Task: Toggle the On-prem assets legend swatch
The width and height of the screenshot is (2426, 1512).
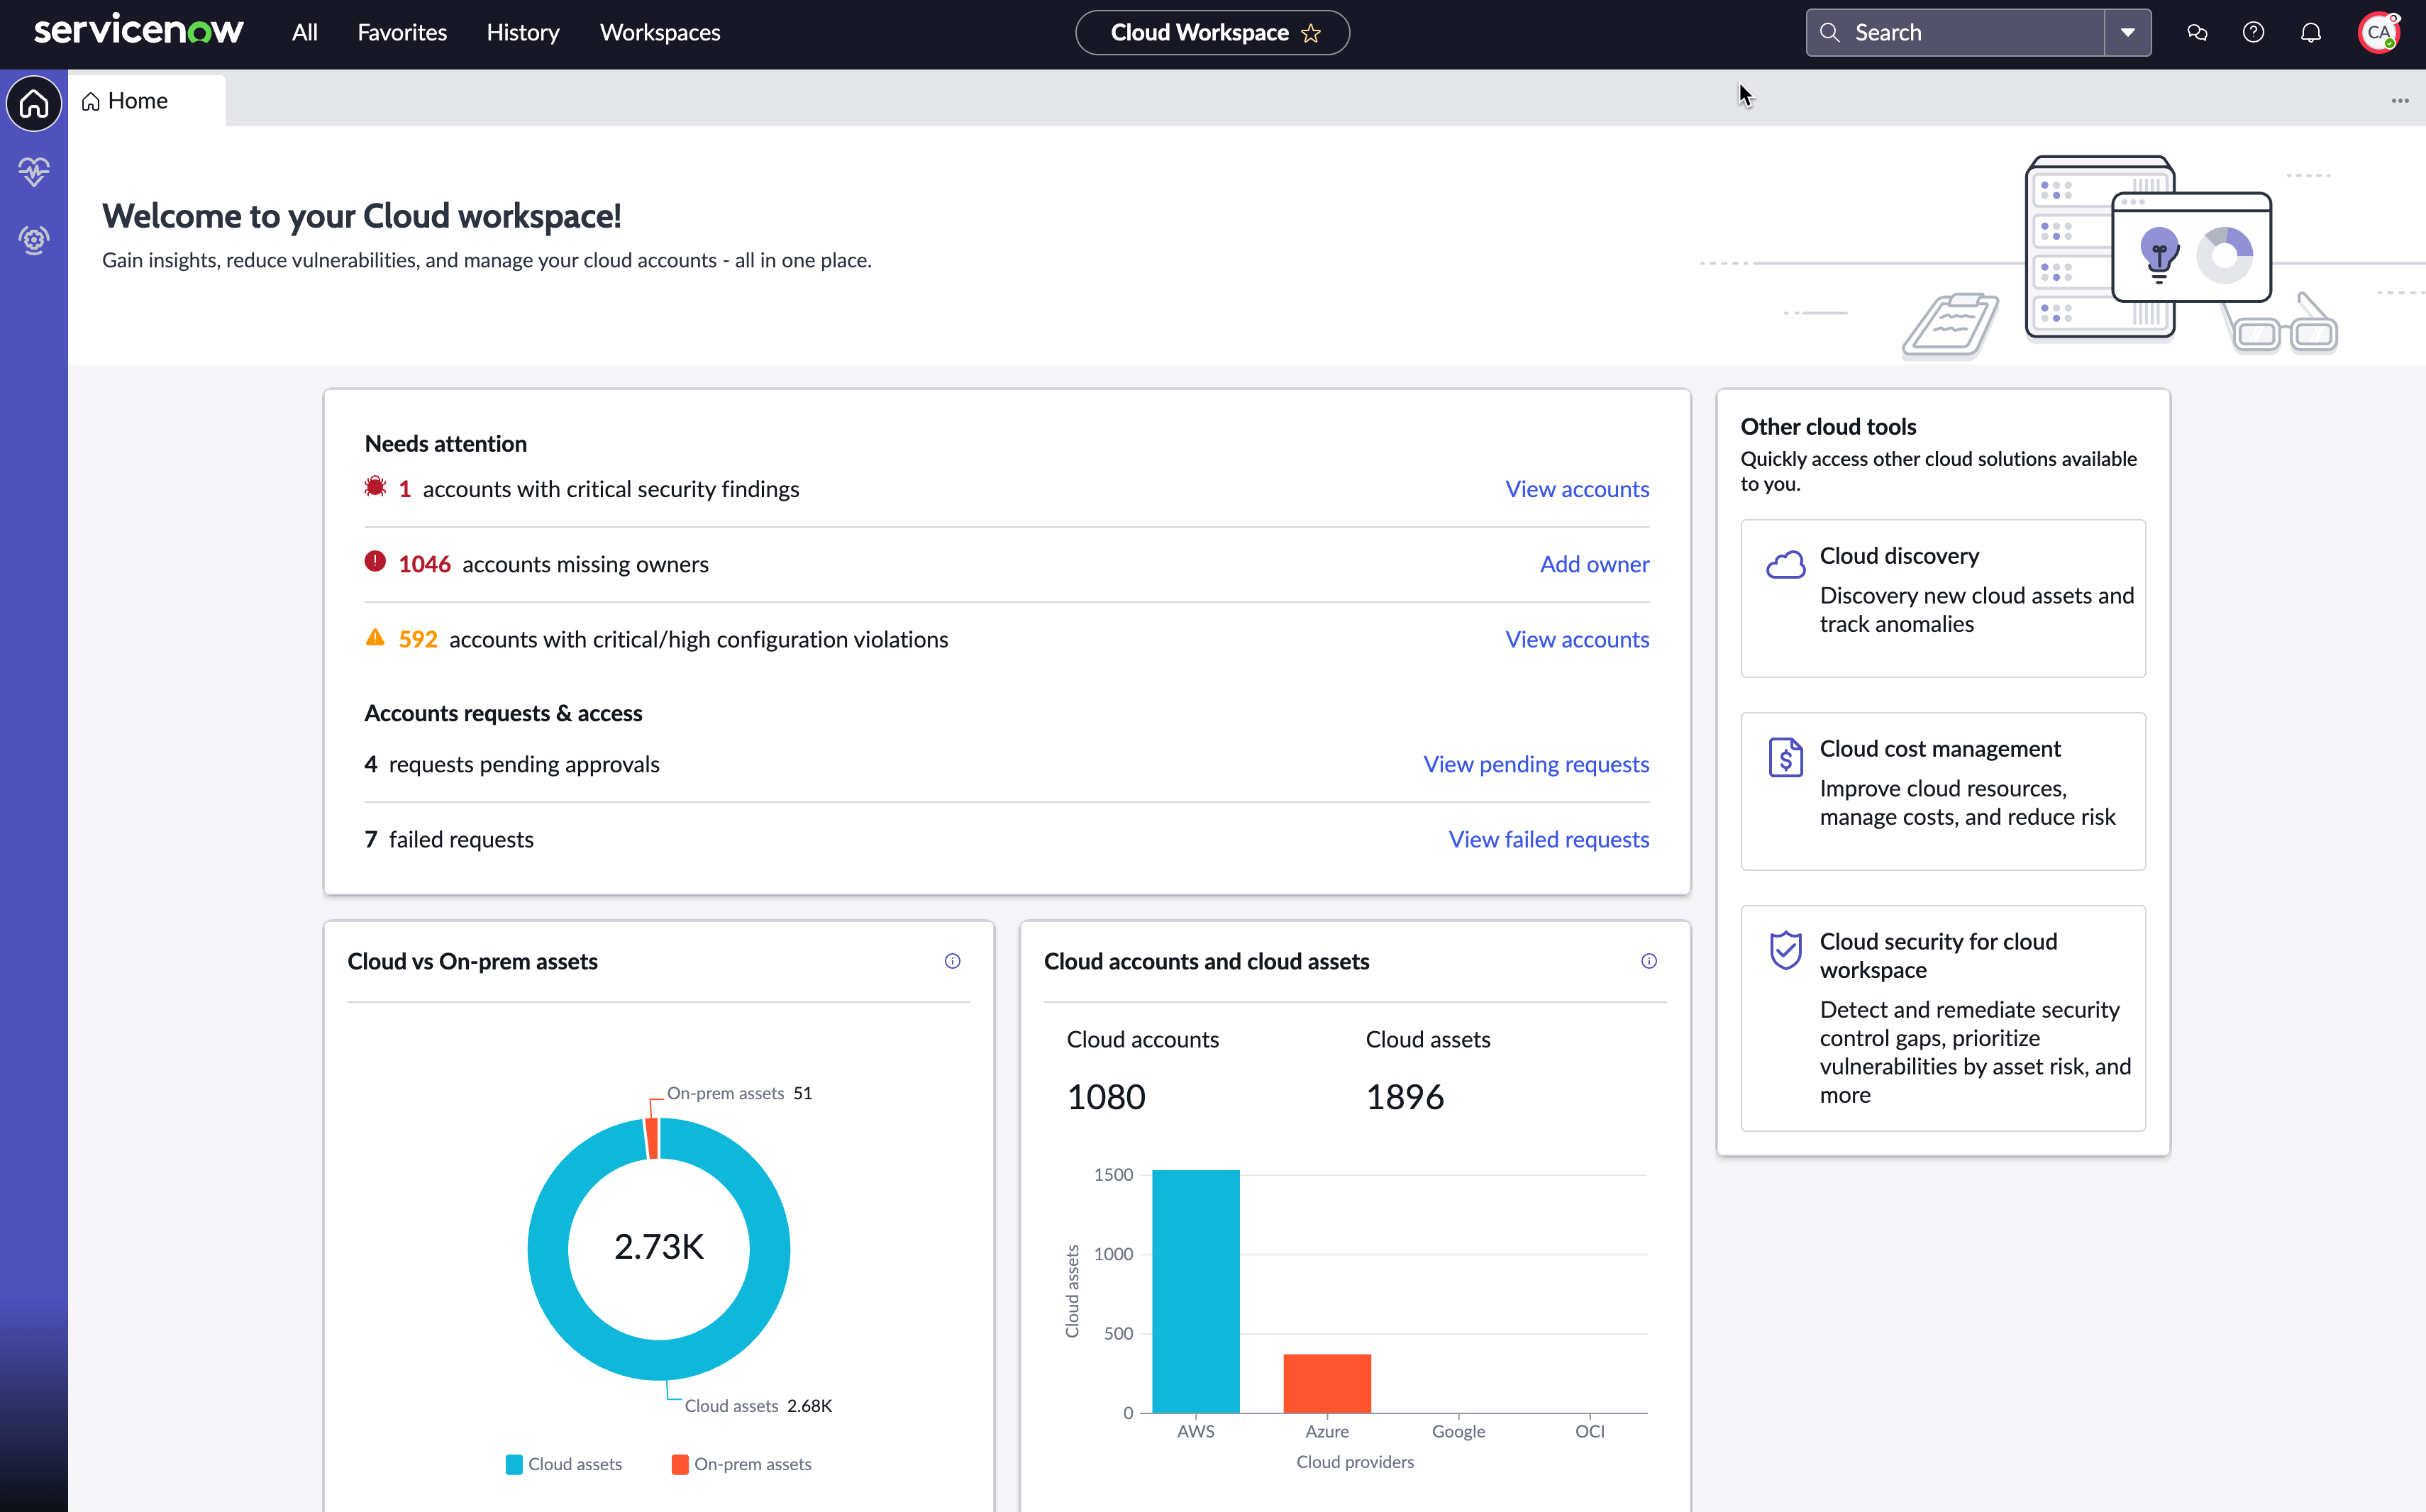Action: pos(680,1464)
